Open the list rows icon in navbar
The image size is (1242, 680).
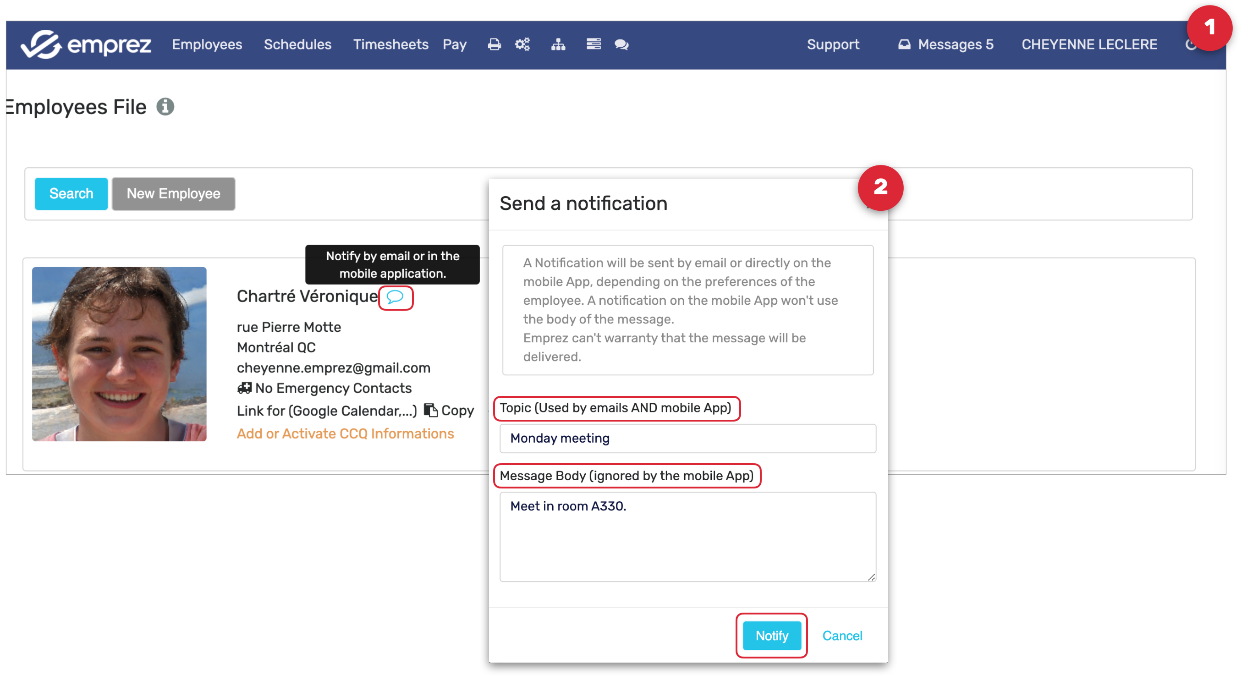pyautogui.click(x=593, y=44)
